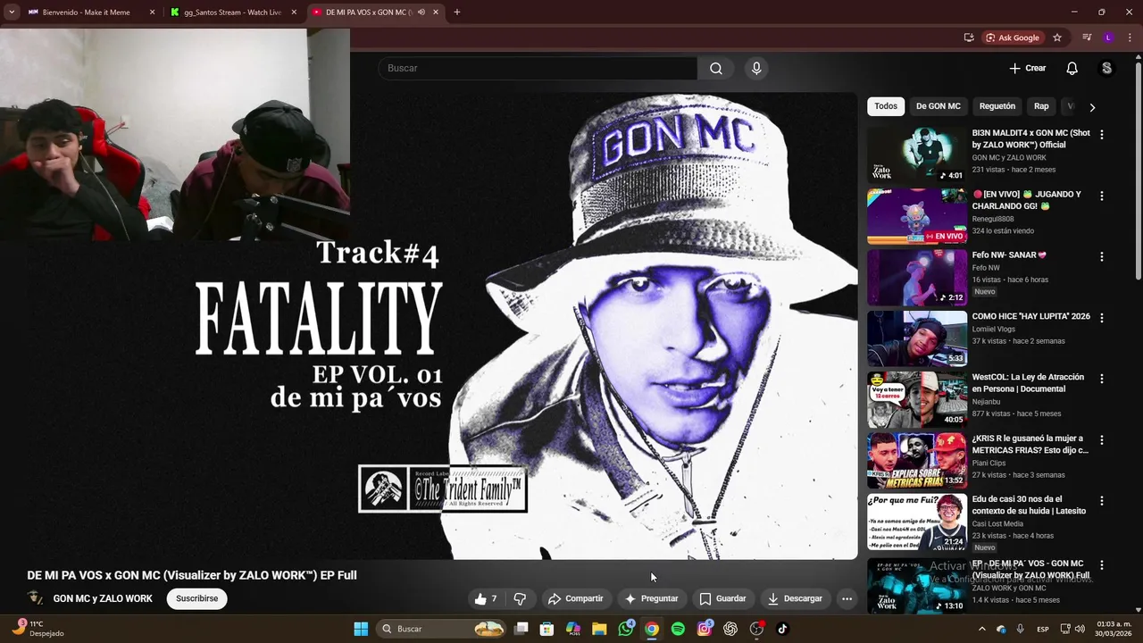The width and height of the screenshot is (1143, 643).
Task: Open GON MC y ZALO WORK channel link
Action: 103,598
